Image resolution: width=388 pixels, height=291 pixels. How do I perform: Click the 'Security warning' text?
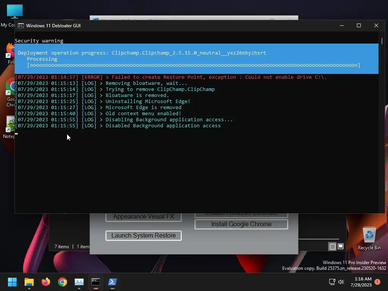39,41
